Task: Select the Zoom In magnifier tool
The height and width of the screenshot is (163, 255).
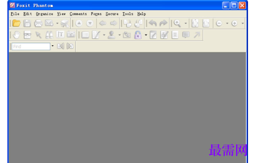Action: click(177, 23)
